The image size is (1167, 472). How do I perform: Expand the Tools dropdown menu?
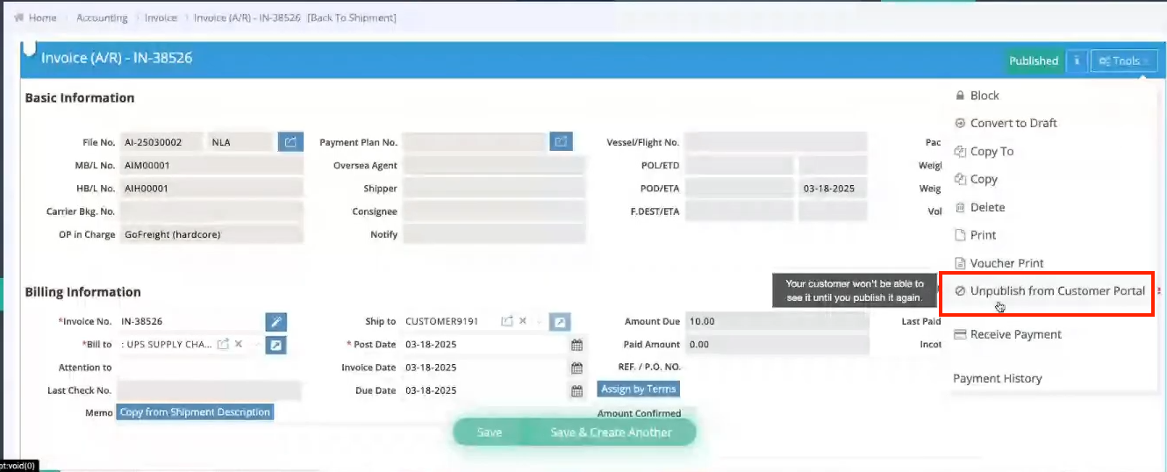pos(1123,61)
